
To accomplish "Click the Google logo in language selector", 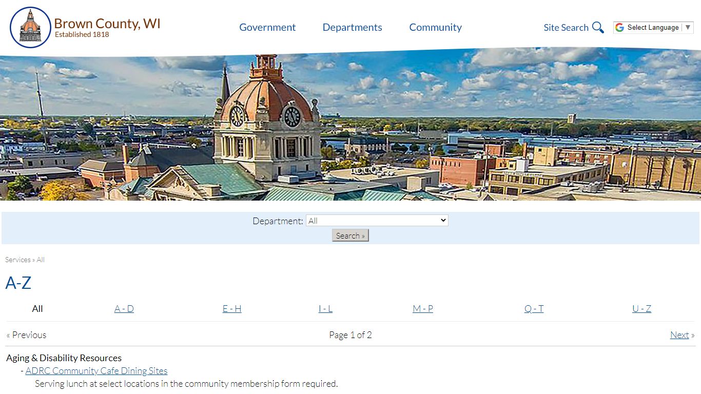I will 620,28.
